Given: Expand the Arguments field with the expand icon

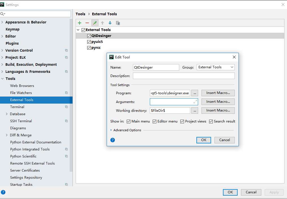Looking at the screenshot, I should 195,102.
